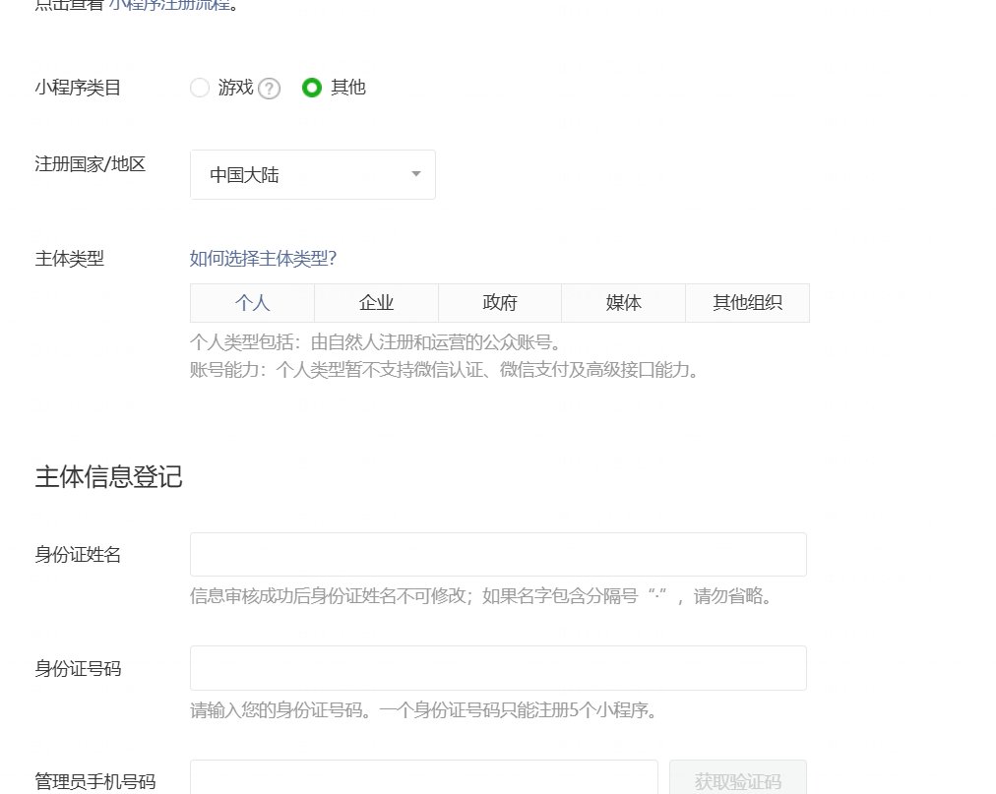Select the 其他 category radio button
Viewport: 996px width, 794px height.
(x=312, y=88)
